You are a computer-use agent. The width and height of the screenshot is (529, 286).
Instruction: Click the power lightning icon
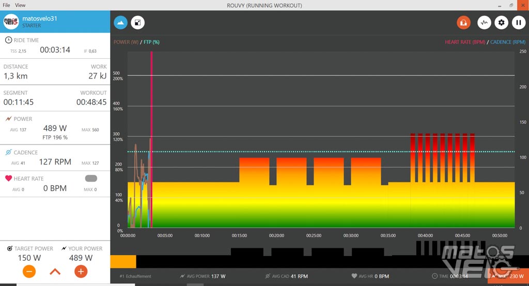point(8,119)
